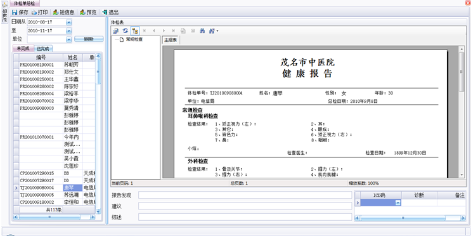Select row PR201009080003
Screen dimensions: 471x238
point(54,108)
